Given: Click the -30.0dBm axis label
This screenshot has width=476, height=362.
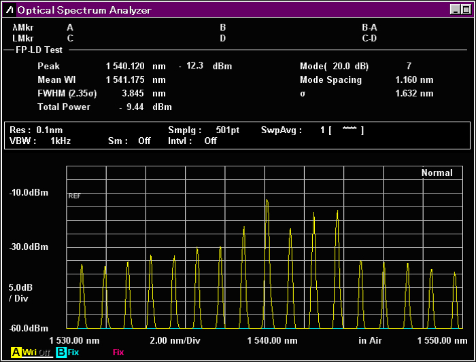Looking at the screenshot, I should [x=29, y=247].
